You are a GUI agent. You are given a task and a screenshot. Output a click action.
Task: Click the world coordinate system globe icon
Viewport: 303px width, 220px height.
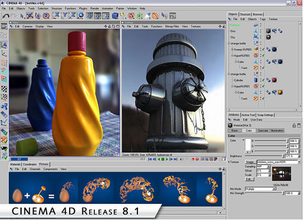(x=80, y=16)
